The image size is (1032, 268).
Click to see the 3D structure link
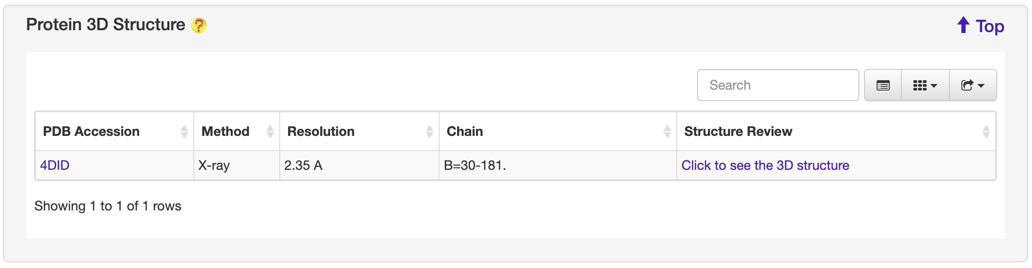[765, 166]
